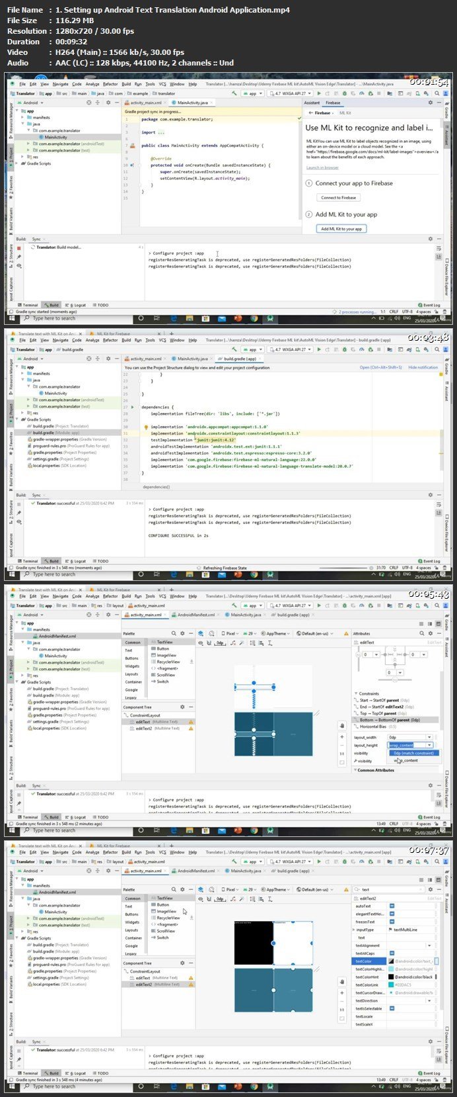Open Project panel gear in 00:03:48 frame

(107, 359)
